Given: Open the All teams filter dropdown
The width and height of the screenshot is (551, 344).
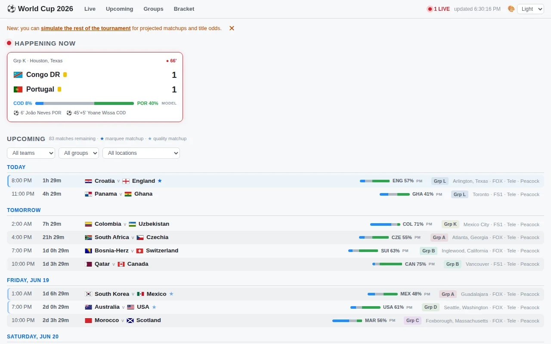Looking at the screenshot, I should point(31,153).
